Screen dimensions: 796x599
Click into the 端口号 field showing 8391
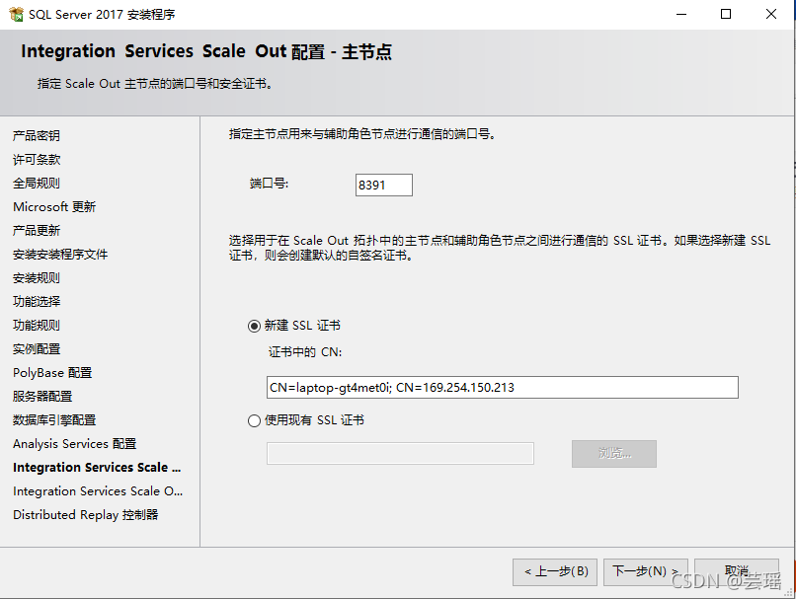[x=384, y=186]
